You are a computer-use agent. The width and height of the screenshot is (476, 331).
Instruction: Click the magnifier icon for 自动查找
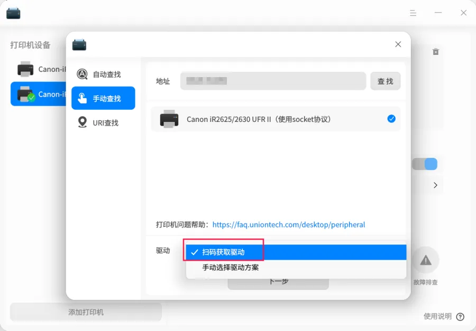point(82,74)
